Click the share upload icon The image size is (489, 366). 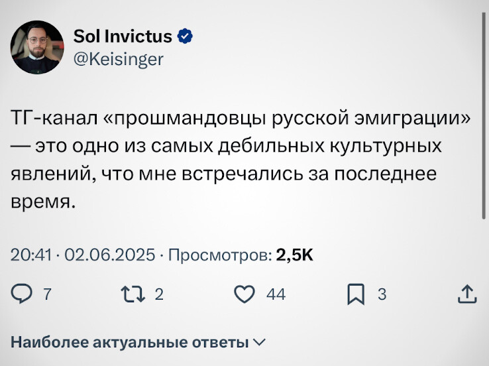[466, 294]
